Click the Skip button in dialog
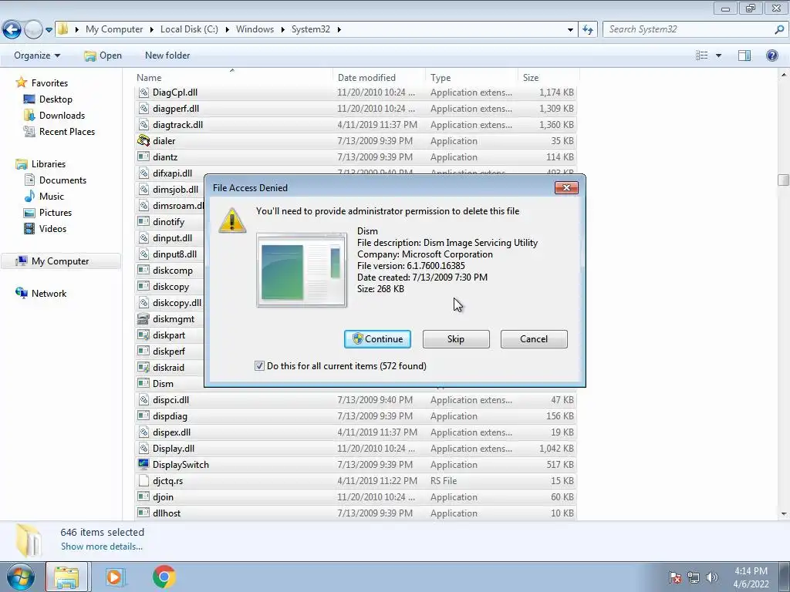This screenshot has height=592, width=790. [x=456, y=339]
